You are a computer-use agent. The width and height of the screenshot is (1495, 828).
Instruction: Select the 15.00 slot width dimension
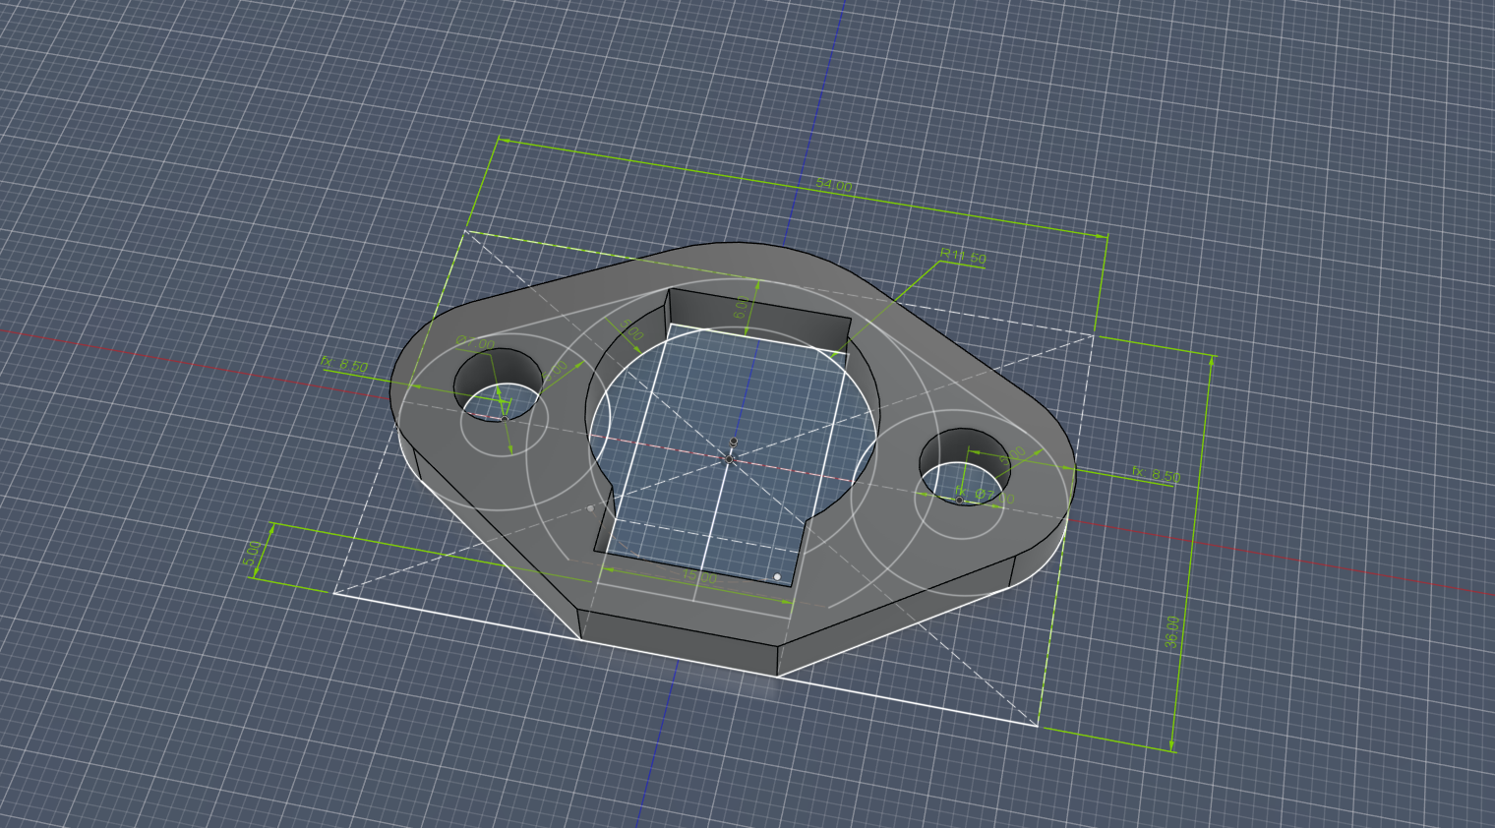pos(699,577)
